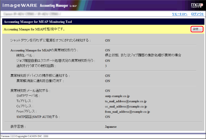Click the ジョブ履歴自動エクスポート setting label

coord(56,61)
